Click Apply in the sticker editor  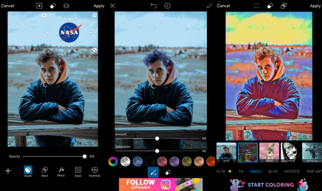tap(99, 6)
